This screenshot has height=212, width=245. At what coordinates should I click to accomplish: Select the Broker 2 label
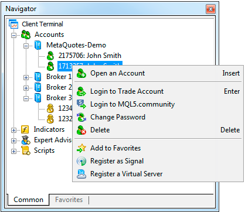point(59,87)
